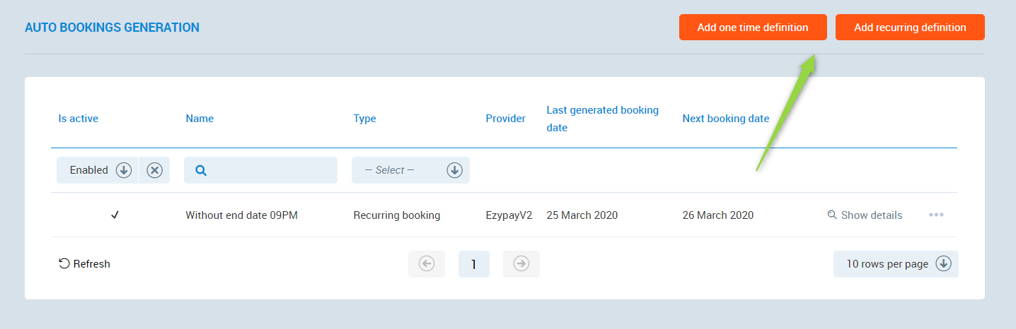This screenshot has height=329, width=1016.
Task: Sort by the Name column header
Action: tap(200, 119)
